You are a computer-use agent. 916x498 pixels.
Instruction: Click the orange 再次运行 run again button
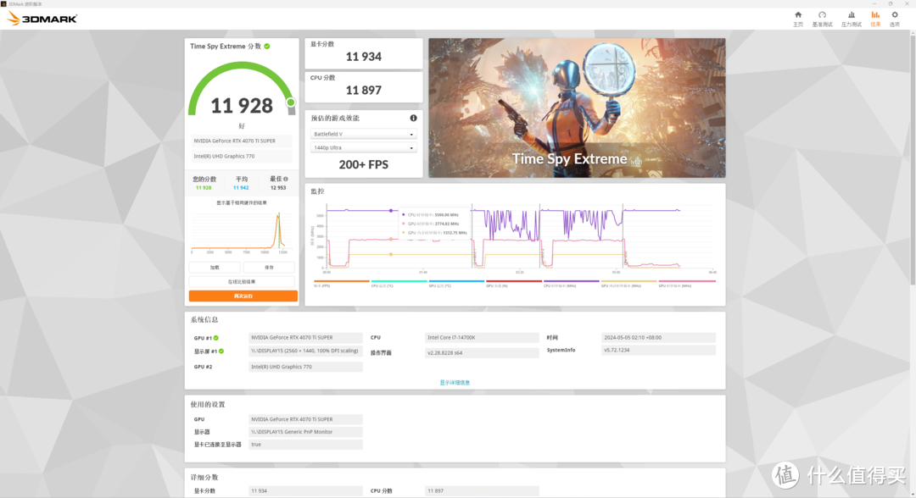click(x=243, y=296)
